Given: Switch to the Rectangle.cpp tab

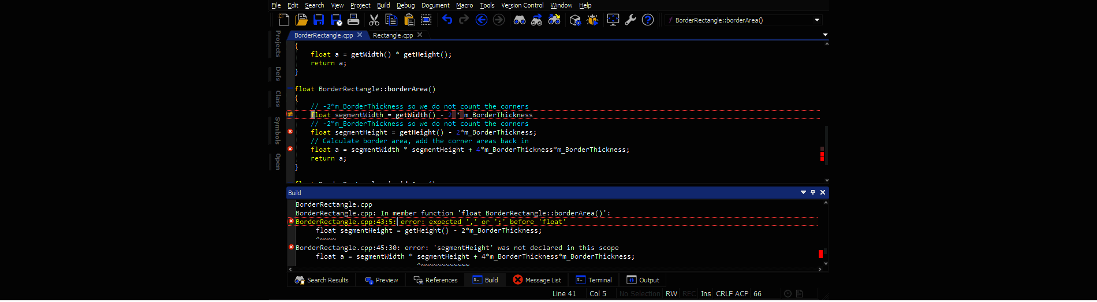Looking at the screenshot, I should pos(393,35).
